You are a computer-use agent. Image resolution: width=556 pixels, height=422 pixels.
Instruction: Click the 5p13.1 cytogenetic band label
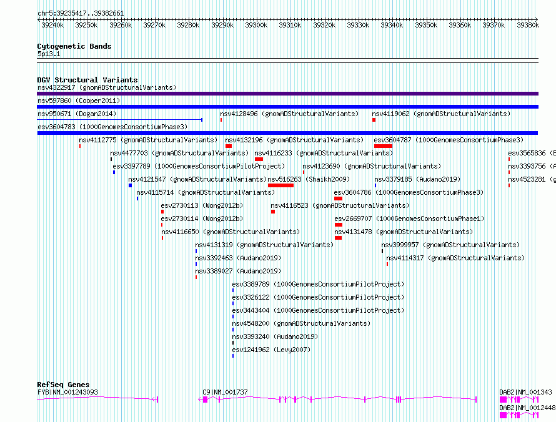coord(49,54)
